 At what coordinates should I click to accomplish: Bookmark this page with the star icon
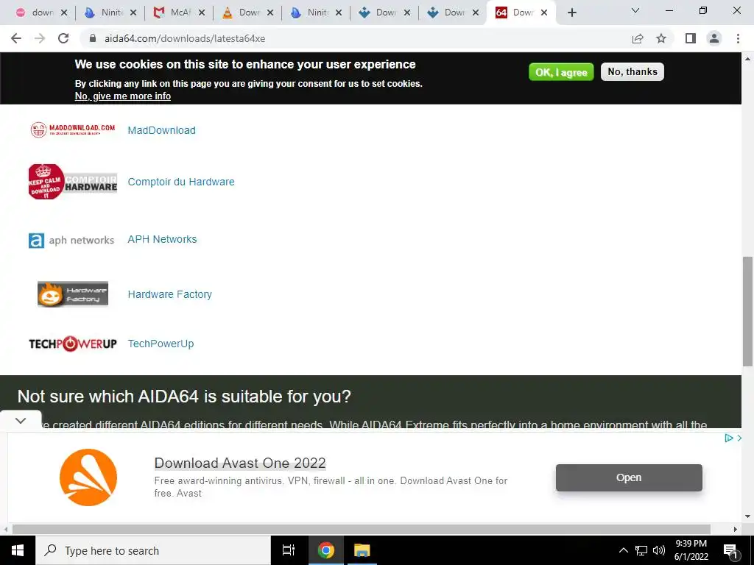661,38
